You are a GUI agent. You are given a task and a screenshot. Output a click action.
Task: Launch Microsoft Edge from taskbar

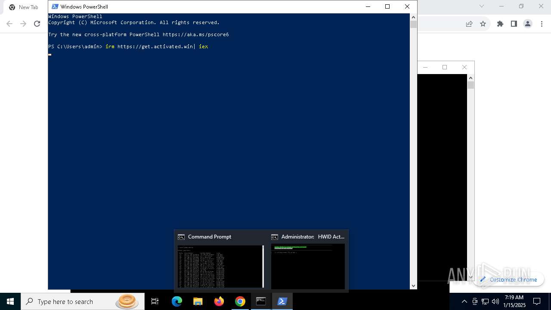tap(177, 301)
